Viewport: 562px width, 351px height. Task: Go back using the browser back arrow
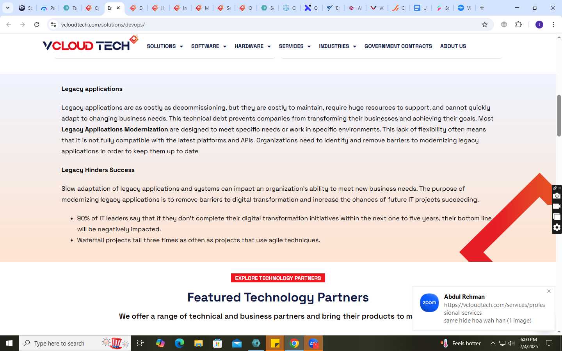coord(9,25)
